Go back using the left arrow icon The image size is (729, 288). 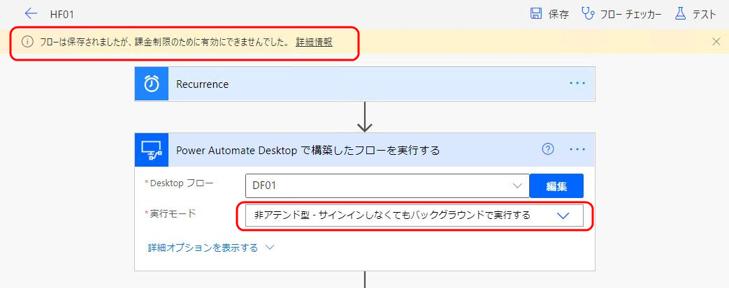(31, 13)
